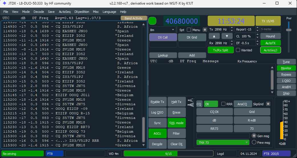Click the Band Activity scrollbar thumb
The height and width of the screenshot is (158, 297).
tap(144, 129)
